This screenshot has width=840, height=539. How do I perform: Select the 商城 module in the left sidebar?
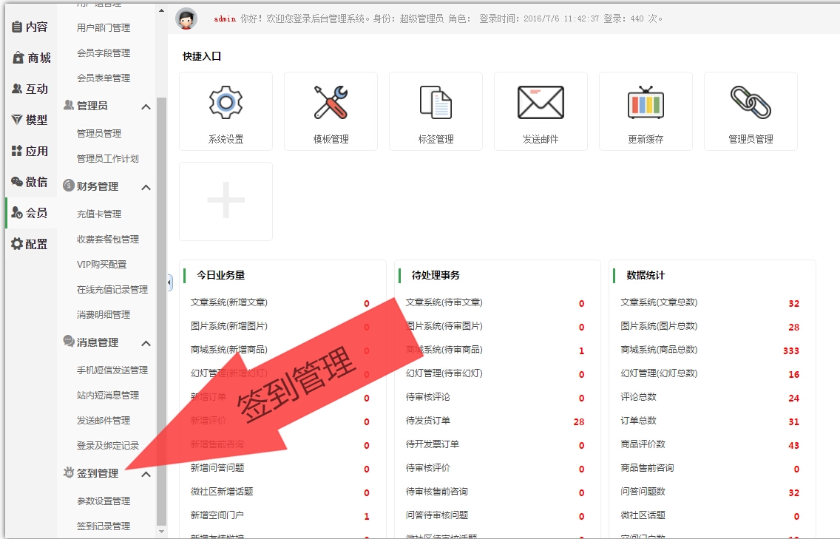[x=30, y=58]
